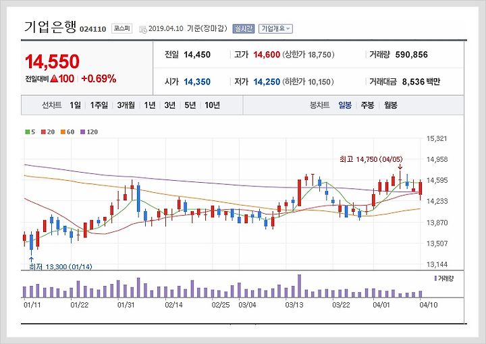The width and height of the screenshot is (486, 344).
Task: Click the calendar clock icon beside the date
Action: point(143,30)
